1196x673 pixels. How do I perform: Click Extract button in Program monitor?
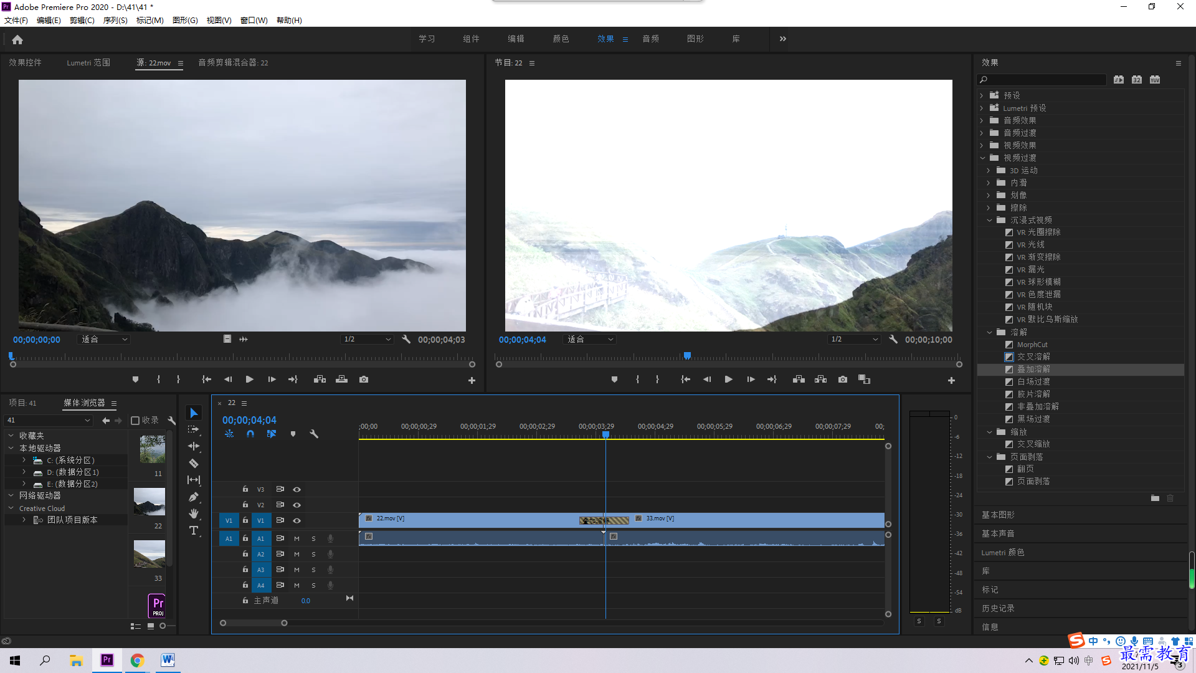820,379
